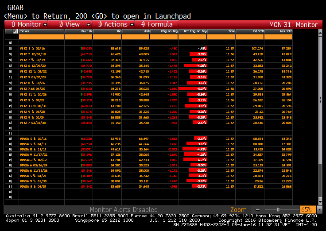
Task: Click the Pct Chg on Day column header
Action: 193,31
